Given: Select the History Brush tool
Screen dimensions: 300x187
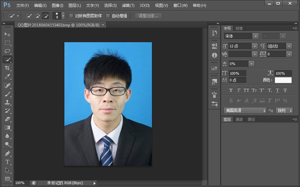Looking at the screenshot, I should [7, 111].
